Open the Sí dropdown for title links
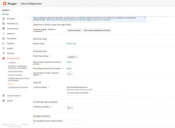This screenshot has width=175, height=128. tap(70, 74)
